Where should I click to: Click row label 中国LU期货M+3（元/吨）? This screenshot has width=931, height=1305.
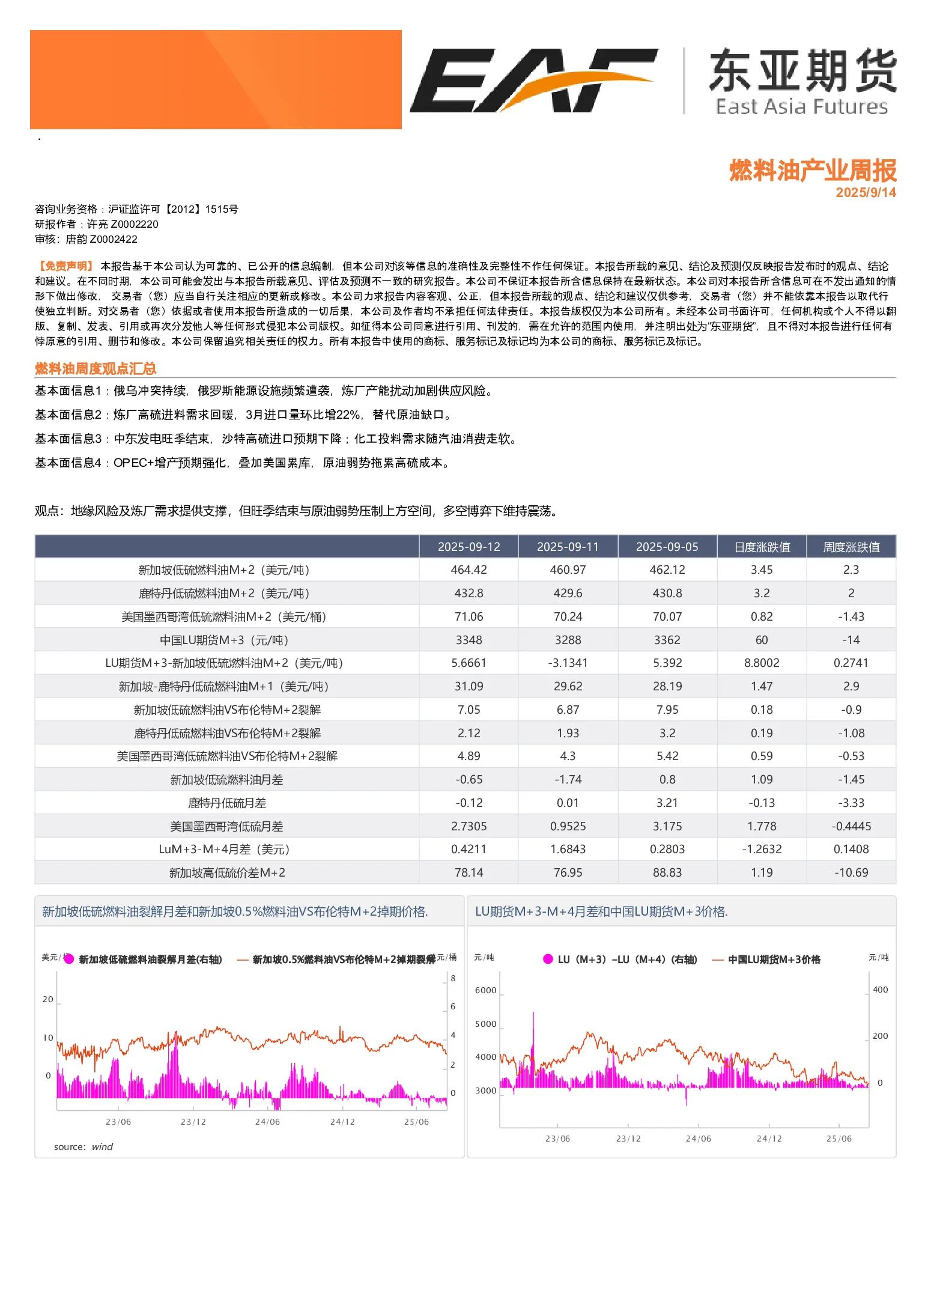tap(227, 640)
